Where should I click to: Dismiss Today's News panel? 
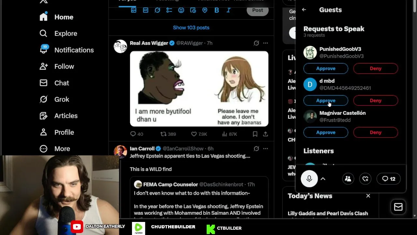[x=368, y=196]
